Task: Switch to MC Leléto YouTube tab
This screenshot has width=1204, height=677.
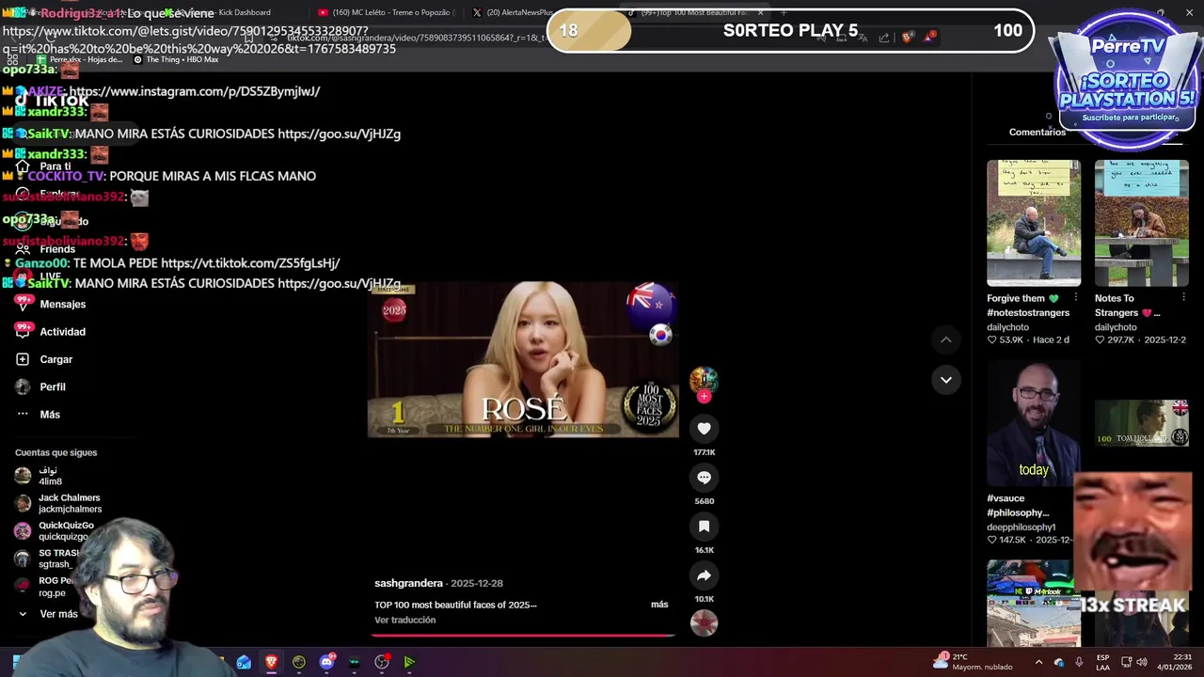Action: click(386, 12)
